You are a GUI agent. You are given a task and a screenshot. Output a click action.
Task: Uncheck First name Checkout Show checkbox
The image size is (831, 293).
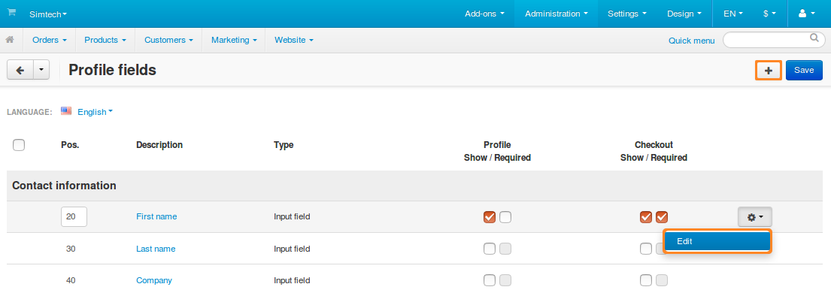pyautogui.click(x=646, y=216)
